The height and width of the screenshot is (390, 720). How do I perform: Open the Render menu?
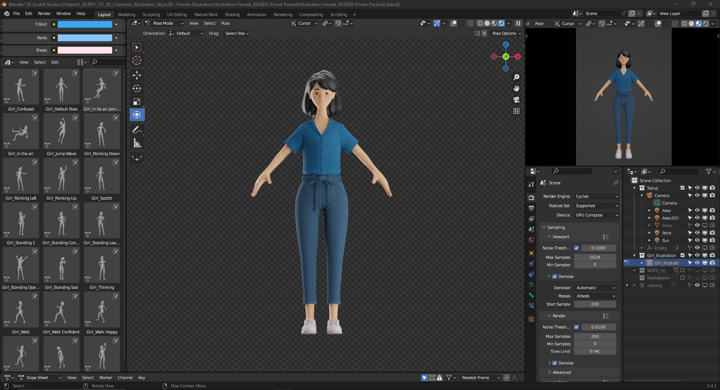point(44,13)
